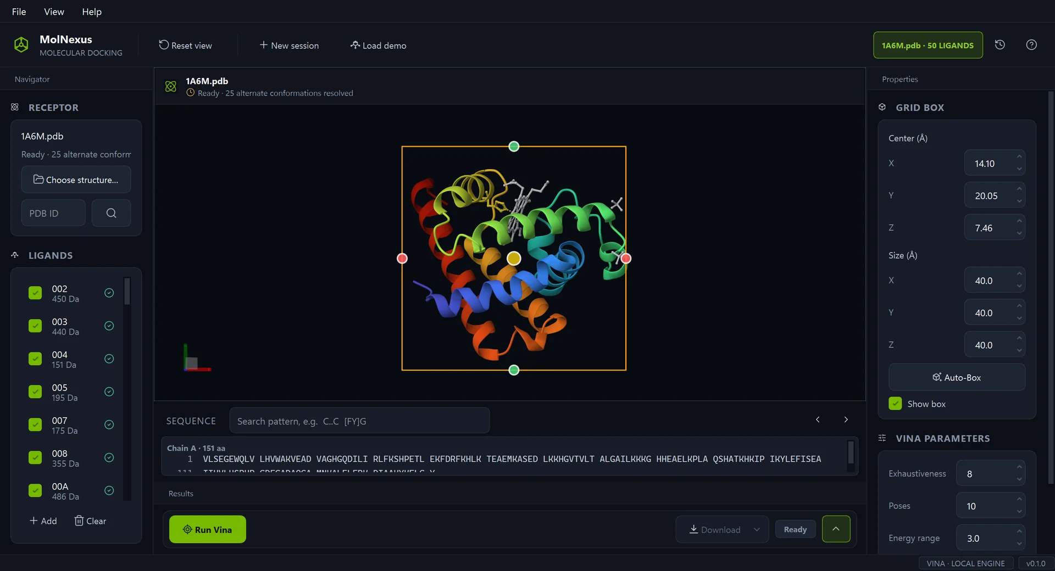The width and height of the screenshot is (1055, 571).
Task: Click Choose structure... button
Action: click(x=76, y=180)
